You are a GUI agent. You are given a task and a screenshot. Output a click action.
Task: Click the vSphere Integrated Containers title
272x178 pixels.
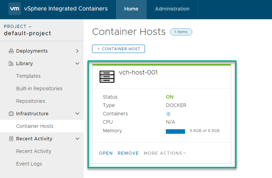point(66,9)
